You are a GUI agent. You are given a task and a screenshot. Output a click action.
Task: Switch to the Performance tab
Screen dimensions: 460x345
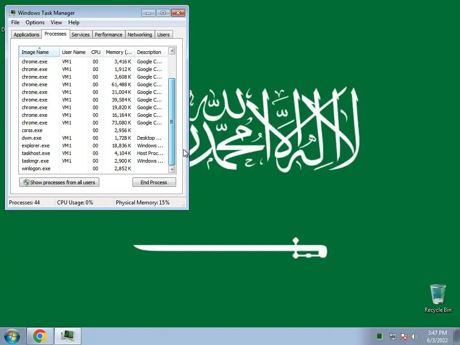click(109, 35)
